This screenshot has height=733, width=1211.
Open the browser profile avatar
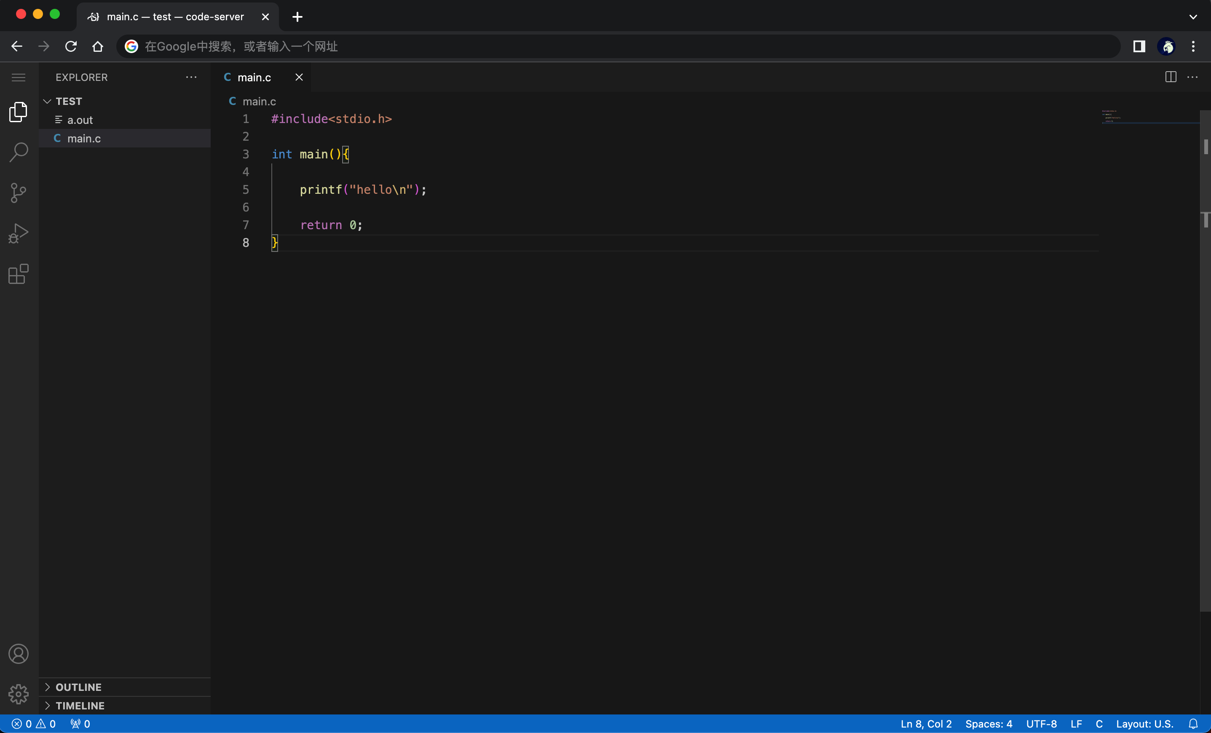1167,46
